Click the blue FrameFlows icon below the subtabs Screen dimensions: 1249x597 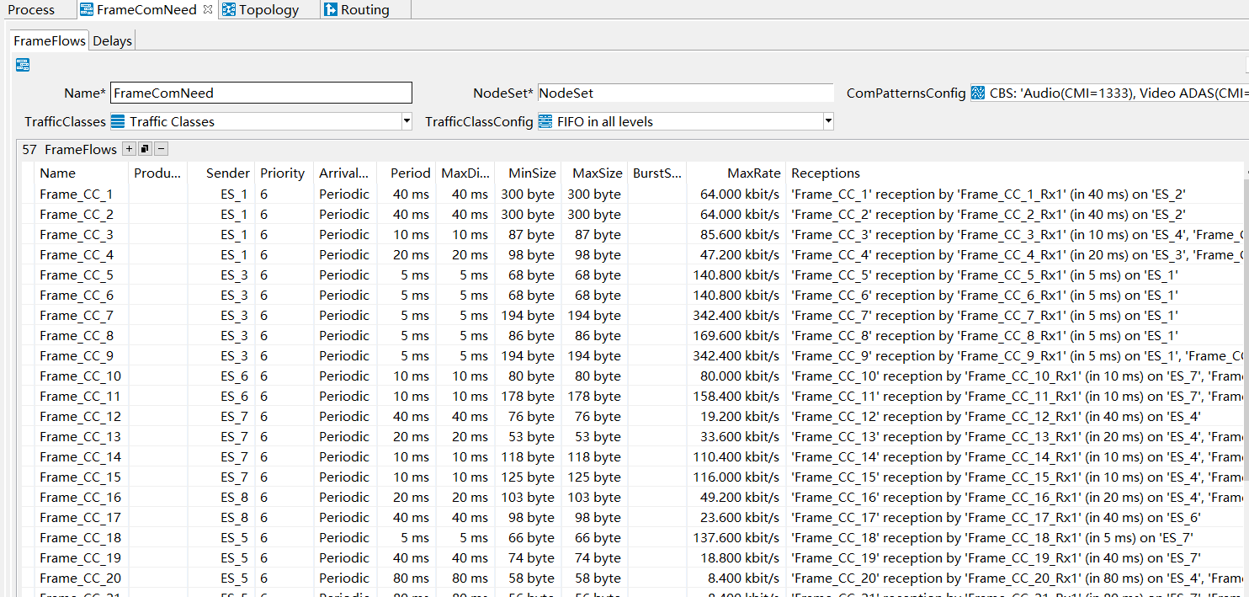[x=23, y=65]
